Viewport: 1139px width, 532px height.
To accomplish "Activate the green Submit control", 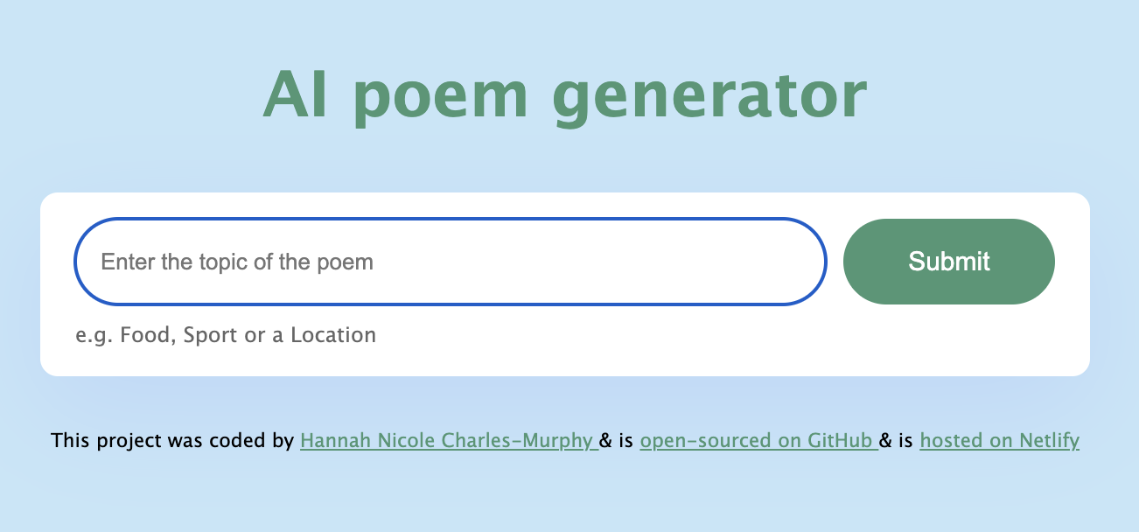I will (x=948, y=261).
